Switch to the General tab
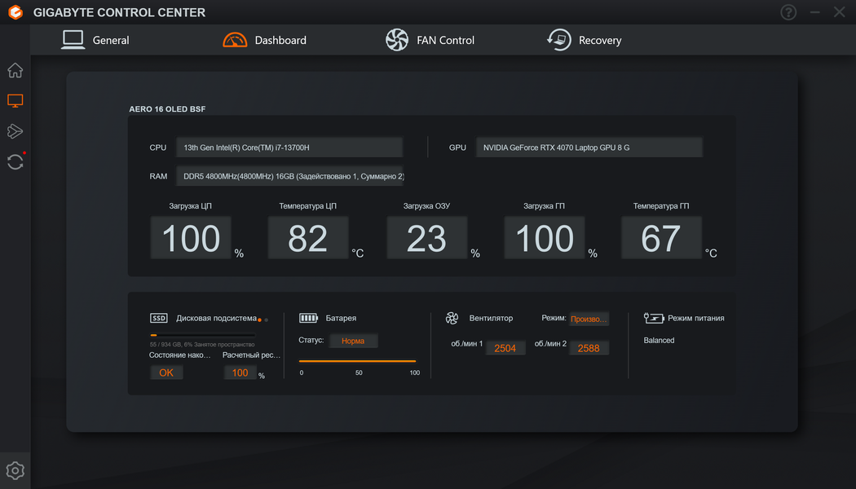856x489 pixels. [95, 40]
